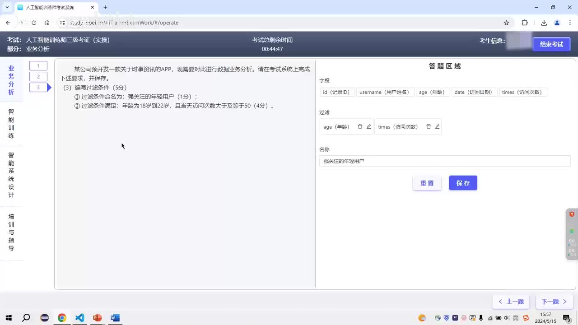Switch to 培训与指导 section
Viewport: 578px width, 325px height.
coord(11,232)
